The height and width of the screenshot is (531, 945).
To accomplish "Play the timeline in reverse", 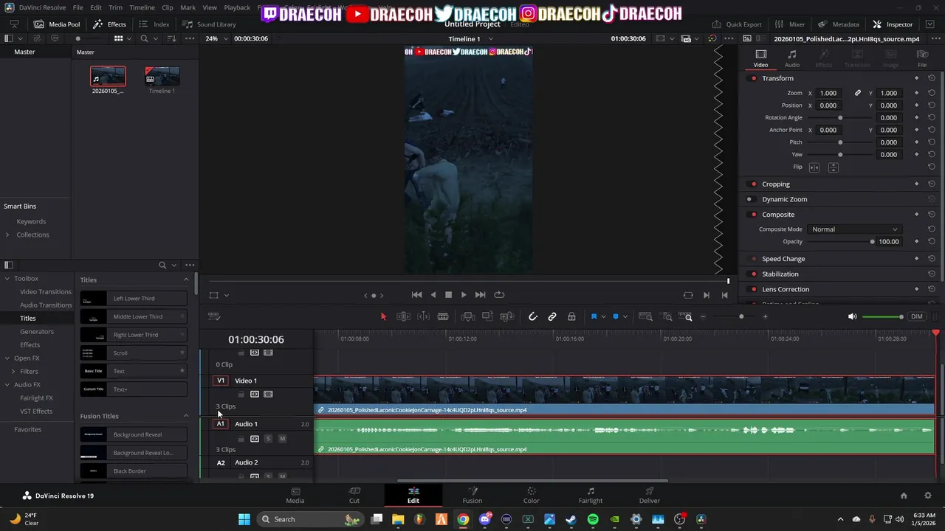I will pos(433,295).
